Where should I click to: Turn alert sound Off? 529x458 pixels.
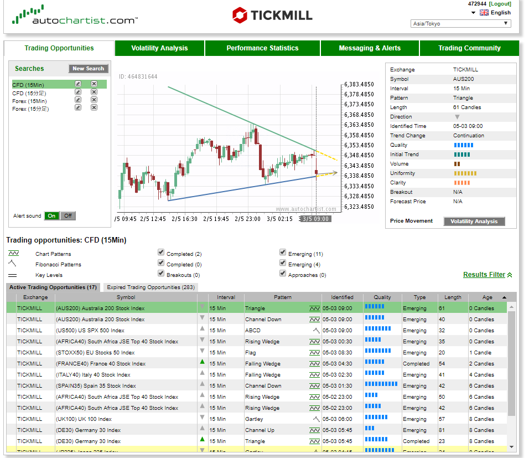[68, 216]
